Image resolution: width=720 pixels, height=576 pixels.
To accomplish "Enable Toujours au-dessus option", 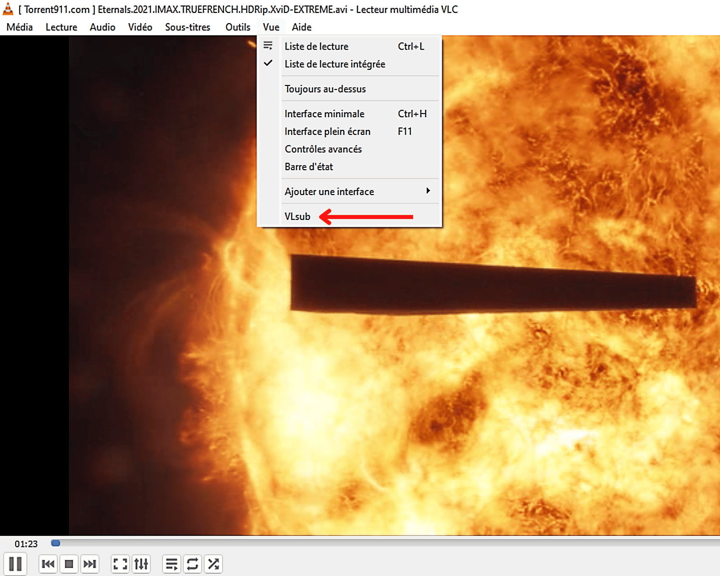I will [x=350, y=89].
